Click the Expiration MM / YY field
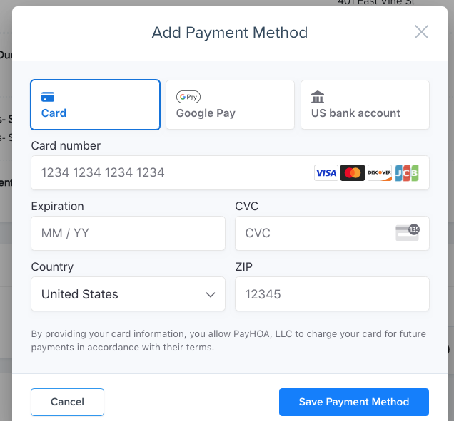This screenshot has height=421, width=454. click(128, 233)
